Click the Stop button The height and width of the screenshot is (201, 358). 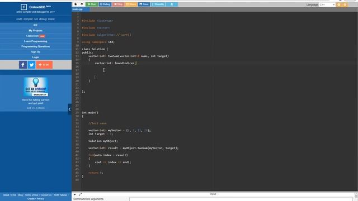pos(118,4)
